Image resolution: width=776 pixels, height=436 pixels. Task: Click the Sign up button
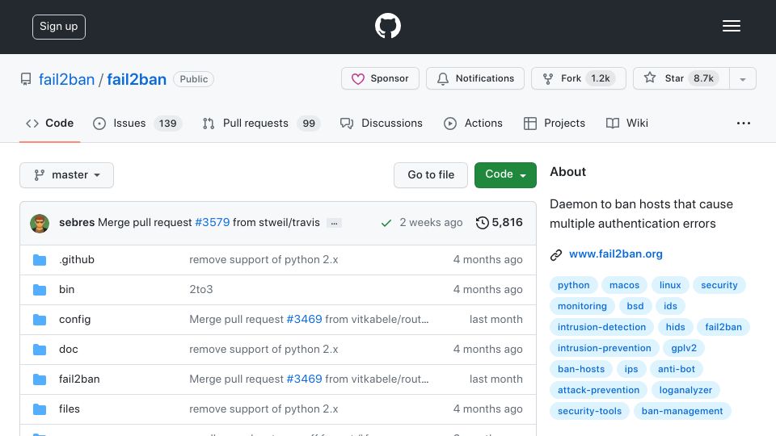[x=59, y=27]
